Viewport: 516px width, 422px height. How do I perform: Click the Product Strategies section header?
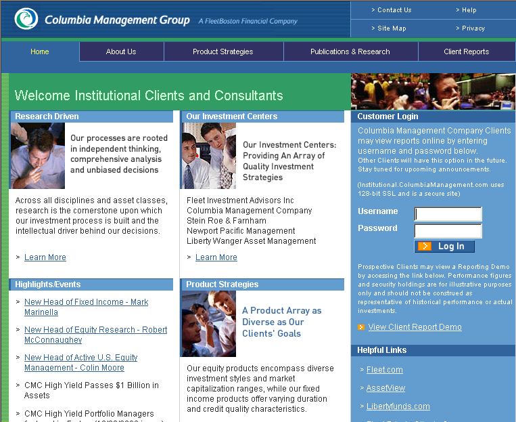tap(262, 284)
